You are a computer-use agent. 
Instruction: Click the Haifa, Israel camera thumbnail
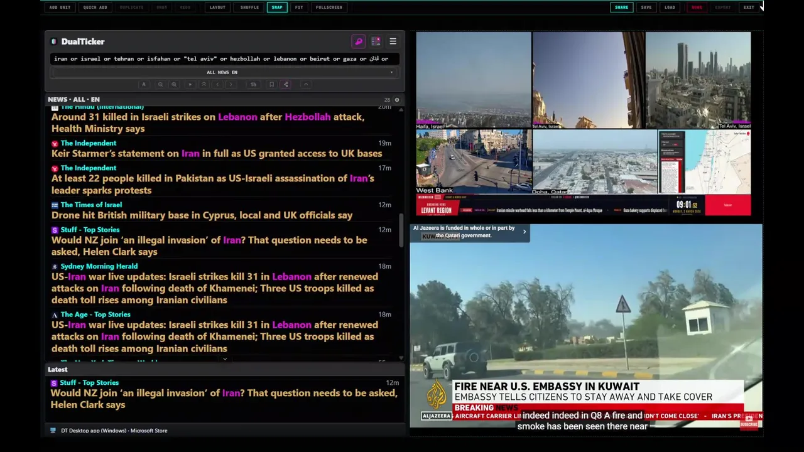point(474,80)
